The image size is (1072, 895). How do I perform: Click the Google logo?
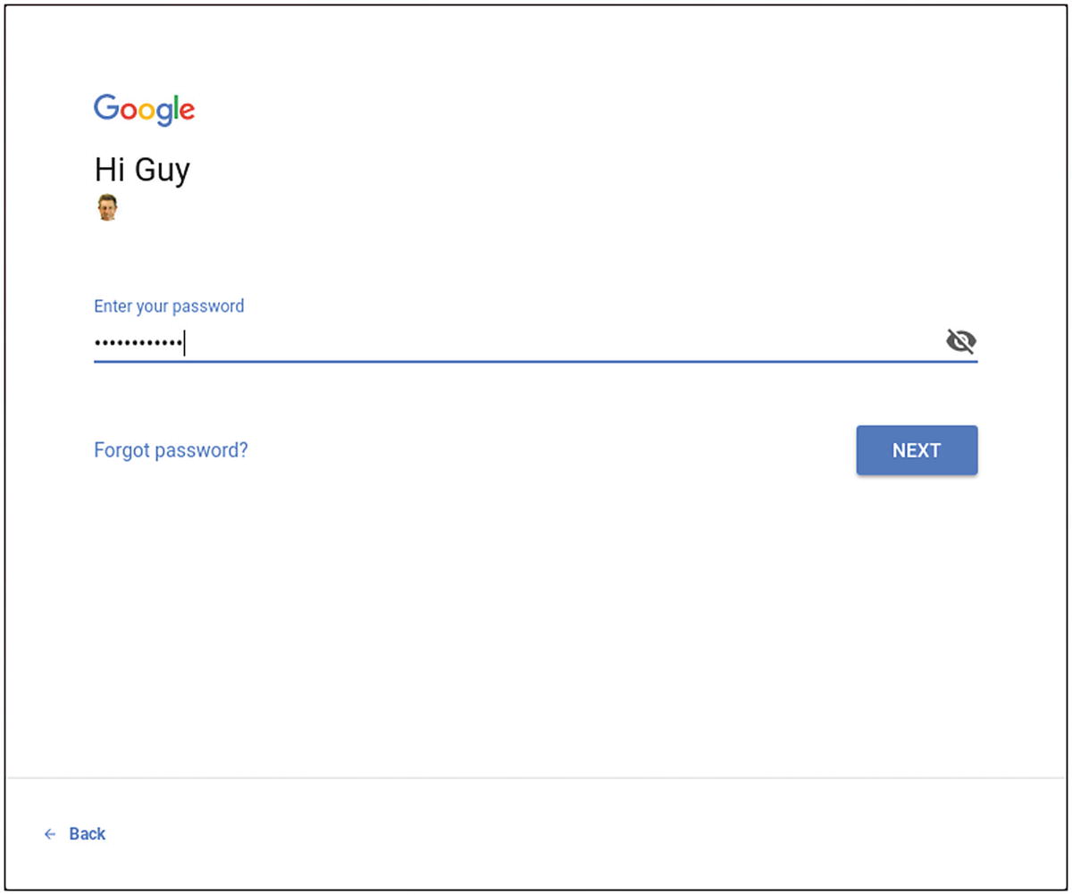click(x=144, y=110)
